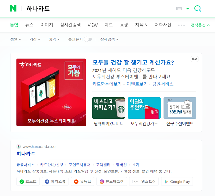Open the on-screen keyboard icon
215x196 pixels.
tap(179, 9)
